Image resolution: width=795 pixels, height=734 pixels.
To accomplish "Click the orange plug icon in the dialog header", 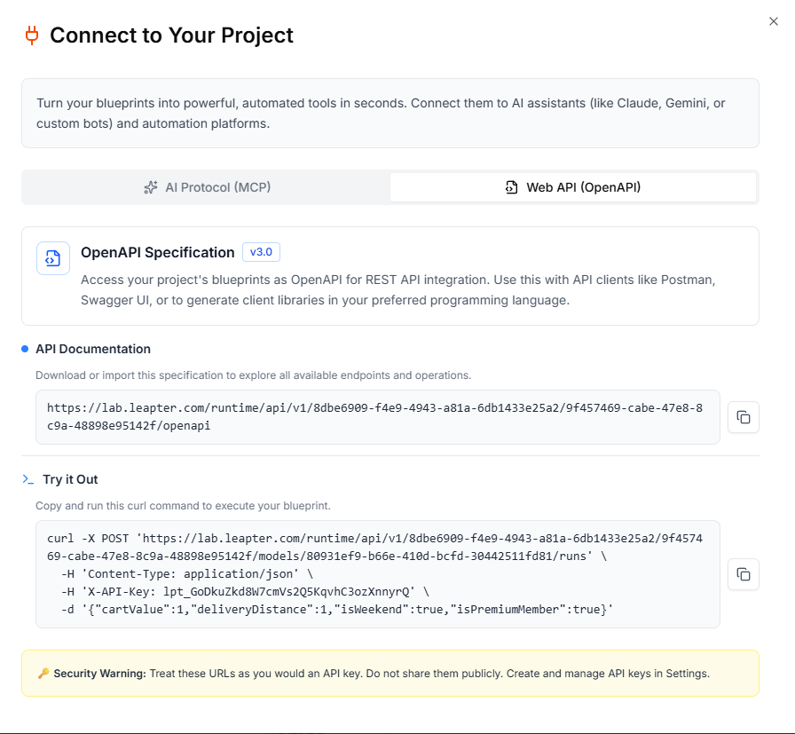I will [32, 36].
